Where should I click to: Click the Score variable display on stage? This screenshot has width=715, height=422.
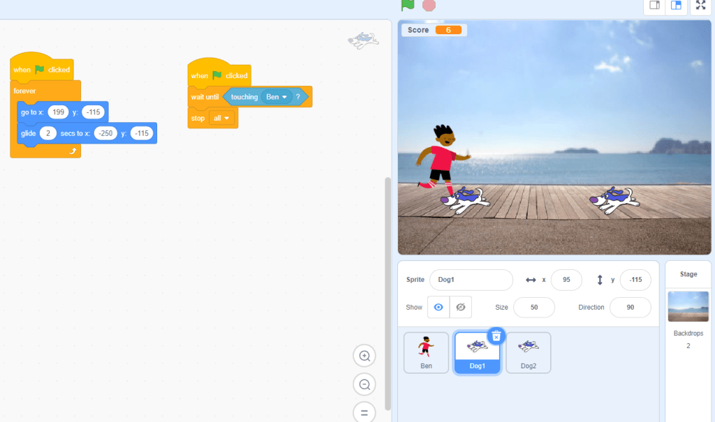[x=433, y=30]
